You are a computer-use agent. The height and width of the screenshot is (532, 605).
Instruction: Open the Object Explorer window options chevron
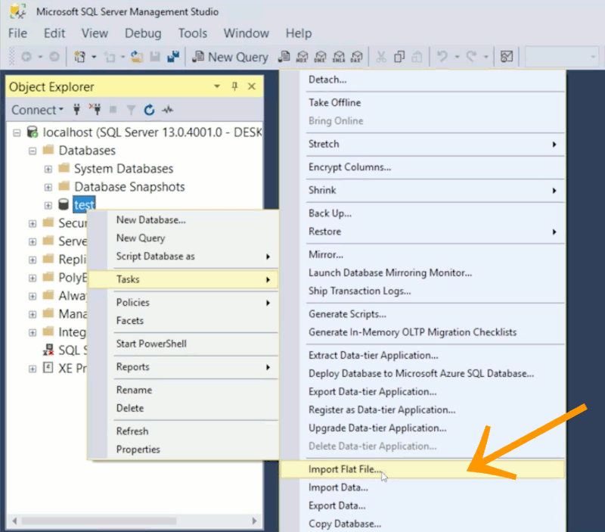point(217,86)
